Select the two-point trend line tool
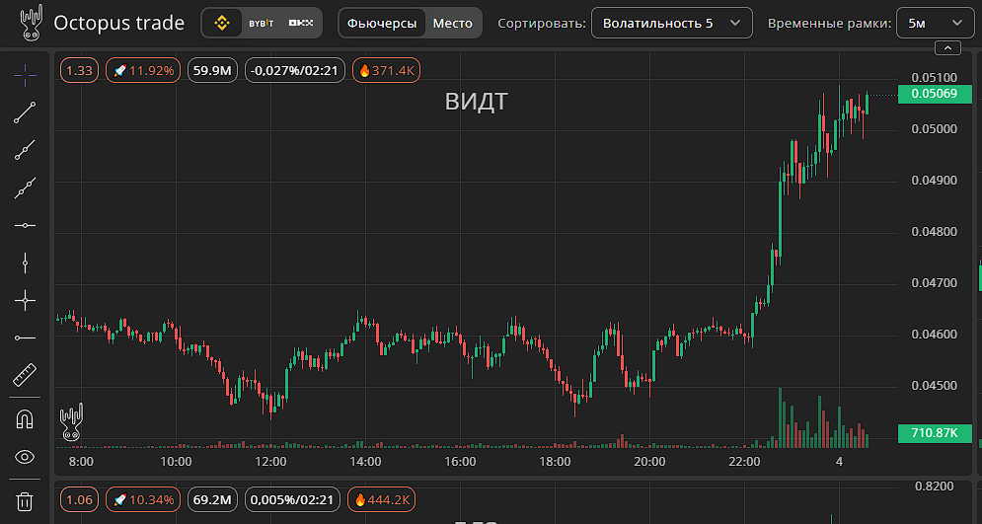 pyautogui.click(x=25, y=112)
